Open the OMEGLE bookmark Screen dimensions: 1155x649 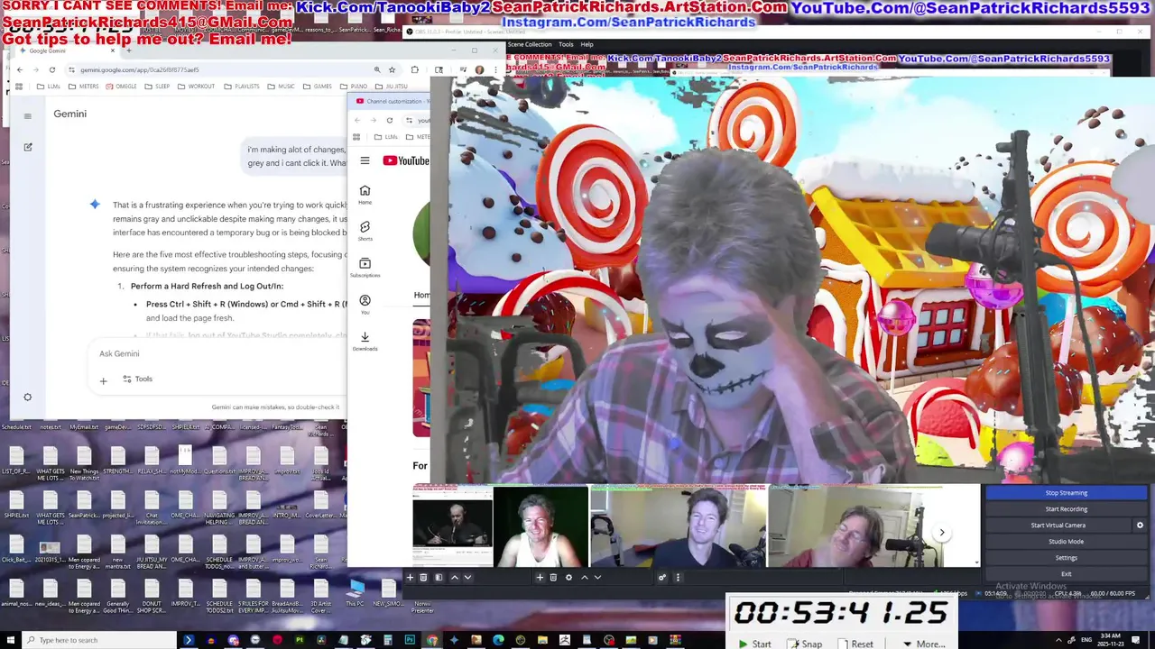tap(121, 87)
